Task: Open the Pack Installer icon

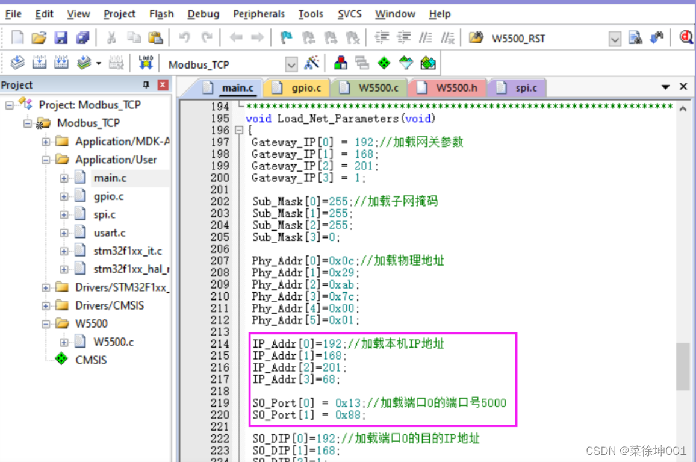Action: coord(428,63)
